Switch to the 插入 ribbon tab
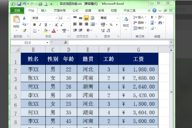 click(x=44, y=11)
